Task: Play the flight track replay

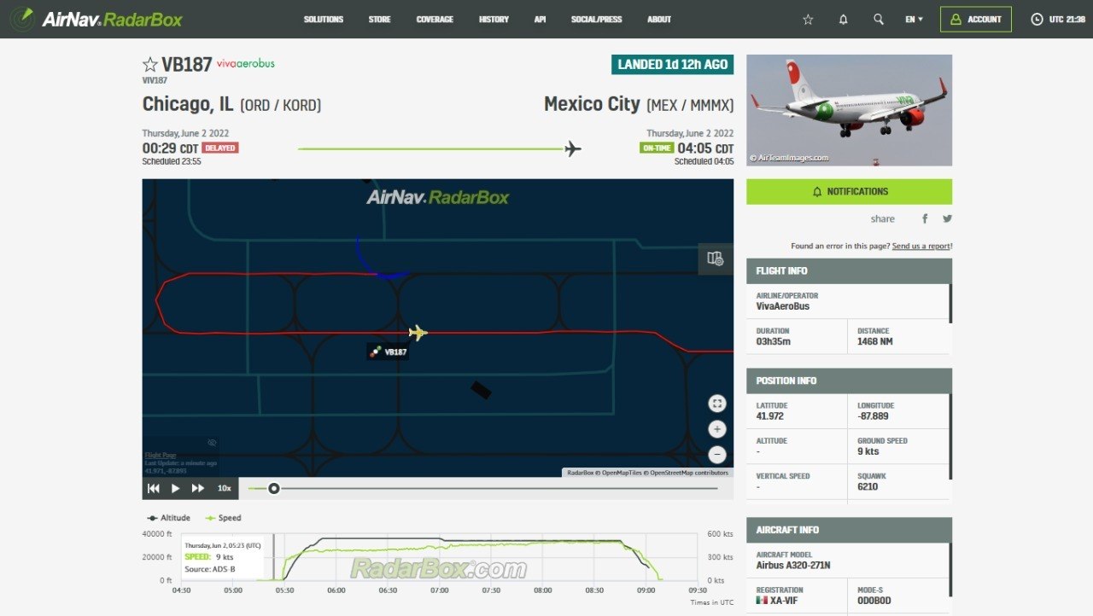Action: point(175,488)
